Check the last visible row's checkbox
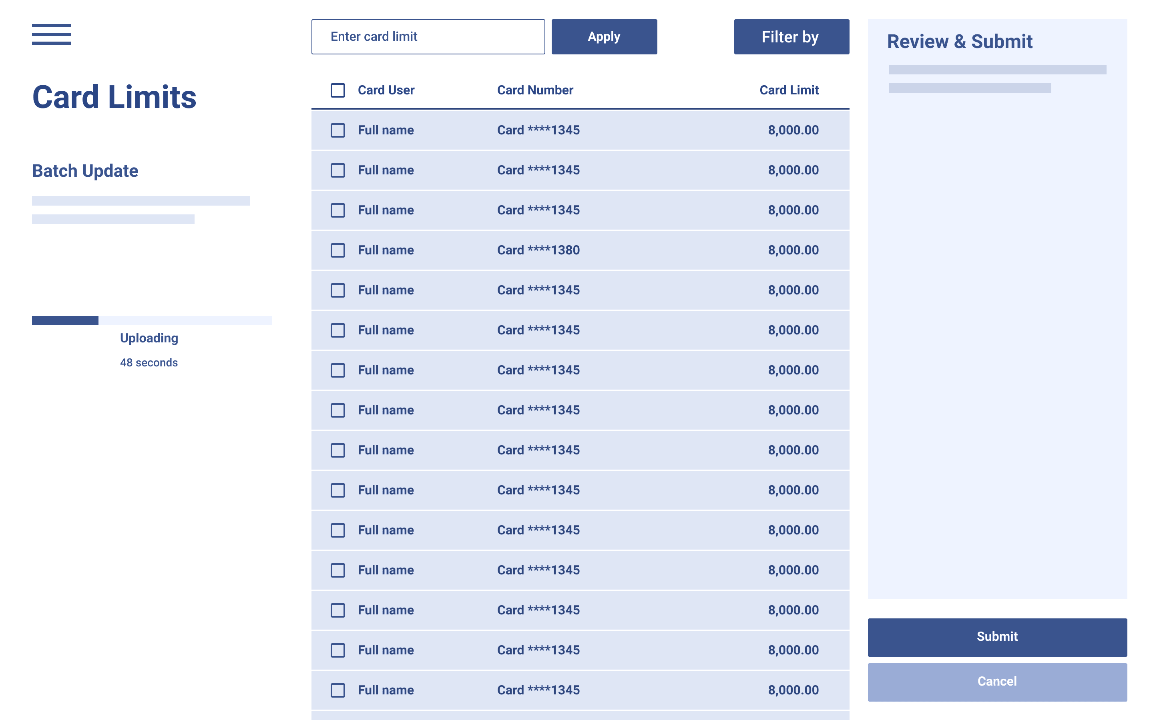Viewport: 1153px width, 720px height. point(337,690)
